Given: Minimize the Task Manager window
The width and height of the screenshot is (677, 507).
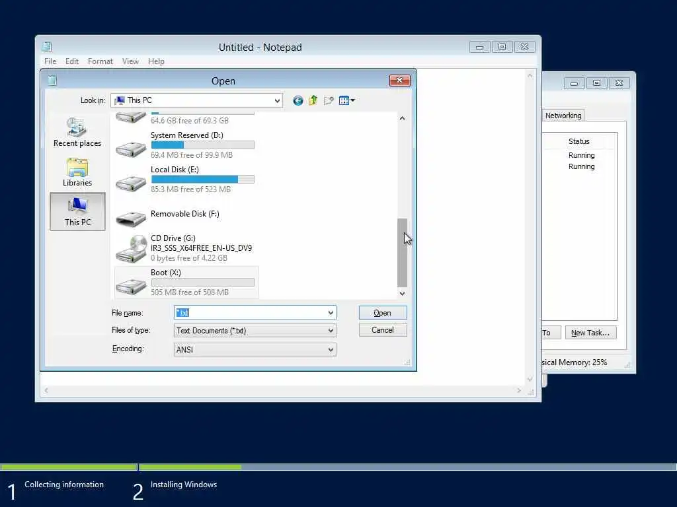Looking at the screenshot, I should pyautogui.click(x=575, y=83).
